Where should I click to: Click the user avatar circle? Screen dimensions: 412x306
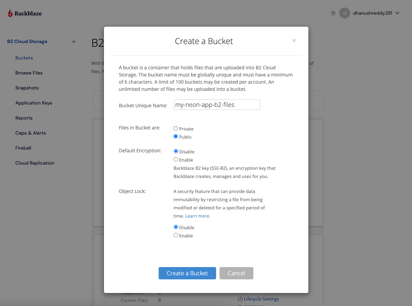tap(345, 13)
